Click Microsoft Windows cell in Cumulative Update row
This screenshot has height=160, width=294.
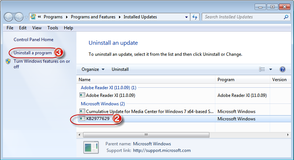236,111
